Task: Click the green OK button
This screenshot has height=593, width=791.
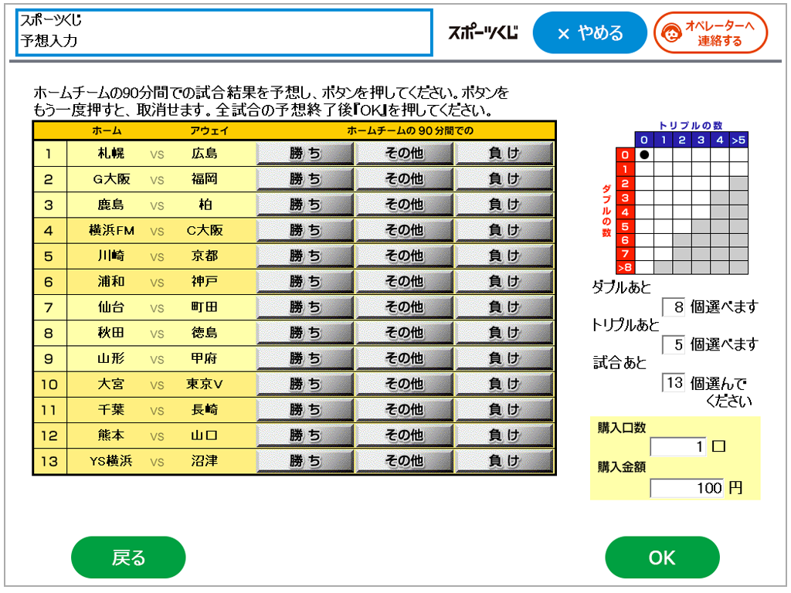Action: 662,557
